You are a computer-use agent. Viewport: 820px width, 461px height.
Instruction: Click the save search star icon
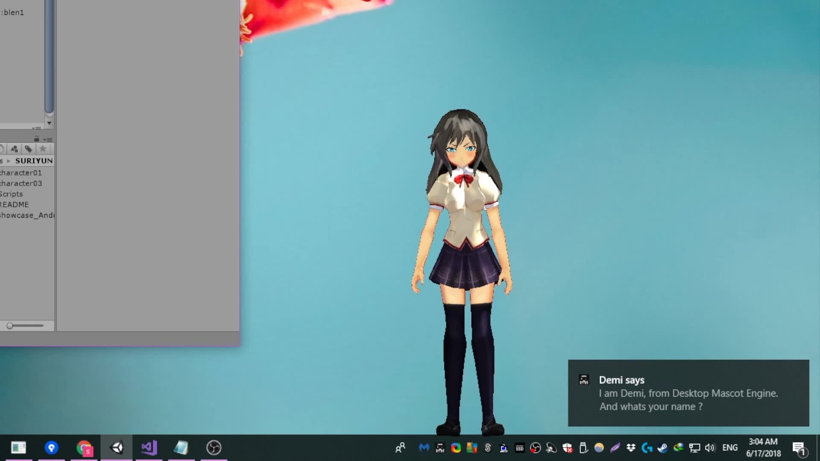tap(43, 149)
